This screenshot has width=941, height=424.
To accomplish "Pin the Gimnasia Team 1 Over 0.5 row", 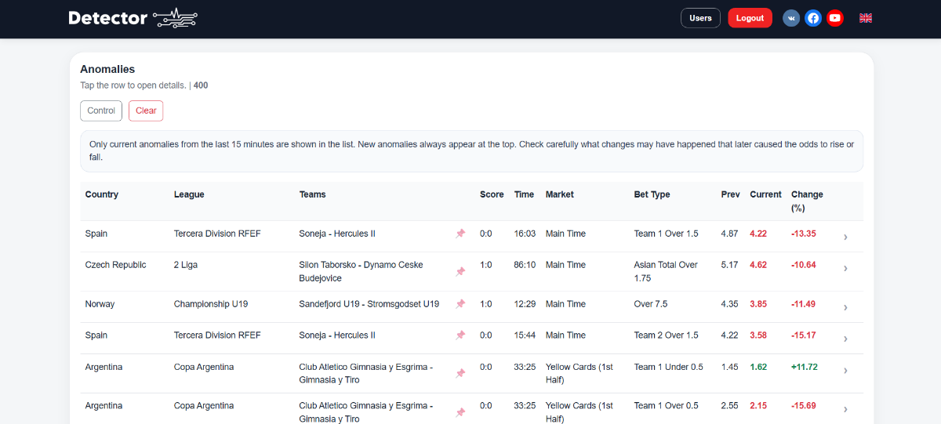I will point(460,412).
